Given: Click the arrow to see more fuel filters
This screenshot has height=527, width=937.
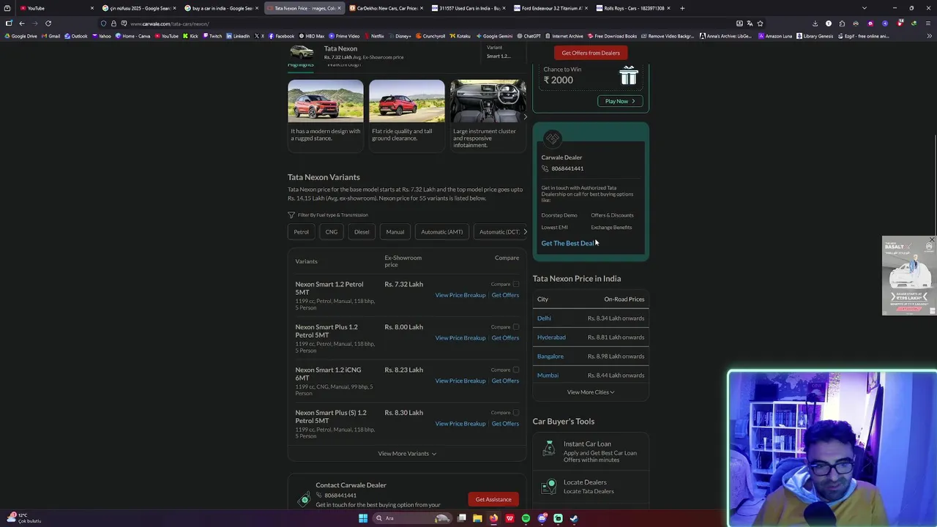Looking at the screenshot, I should pyautogui.click(x=525, y=232).
